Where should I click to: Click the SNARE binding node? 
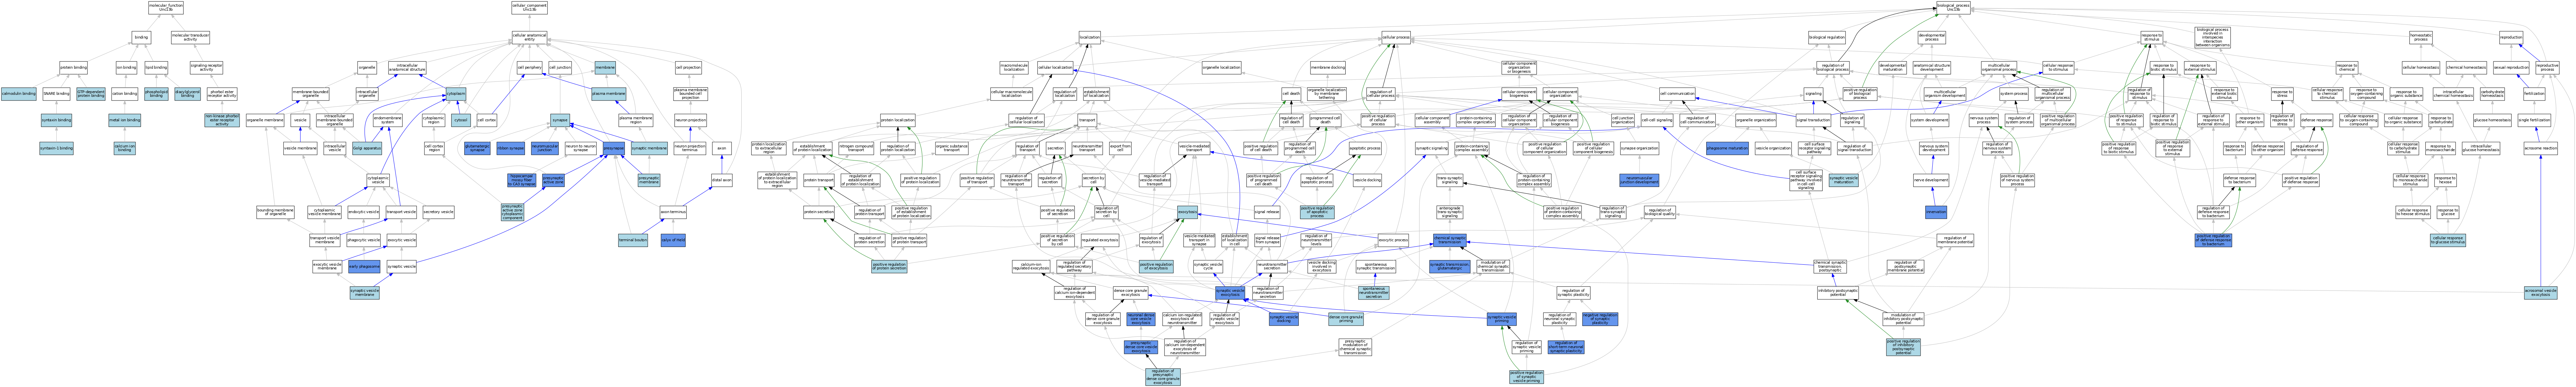point(56,94)
